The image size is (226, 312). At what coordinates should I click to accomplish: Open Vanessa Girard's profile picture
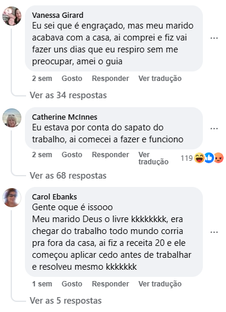tap(12, 16)
